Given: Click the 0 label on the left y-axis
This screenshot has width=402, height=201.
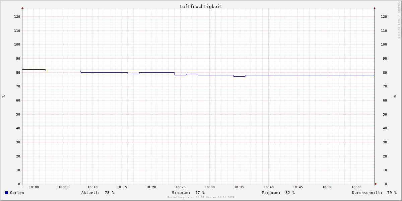Looking at the screenshot, I should (19, 184).
